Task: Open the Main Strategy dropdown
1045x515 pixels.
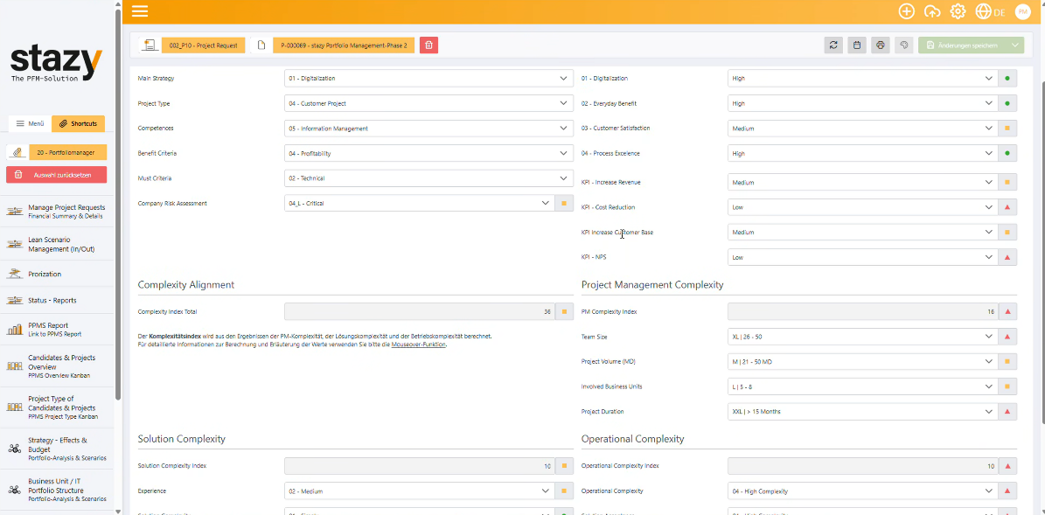Action: pyautogui.click(x=428, y=79)
